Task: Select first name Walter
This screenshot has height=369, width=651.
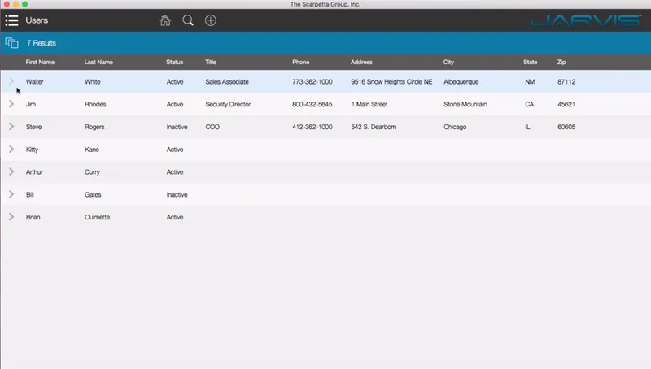Action: pyautogui.click(x=34, y=81)
